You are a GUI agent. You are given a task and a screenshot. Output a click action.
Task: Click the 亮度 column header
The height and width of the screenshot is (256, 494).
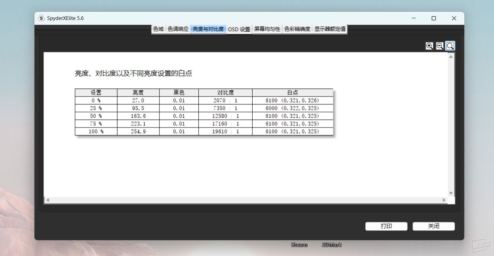pyautogui.click(x=138, y=92)
